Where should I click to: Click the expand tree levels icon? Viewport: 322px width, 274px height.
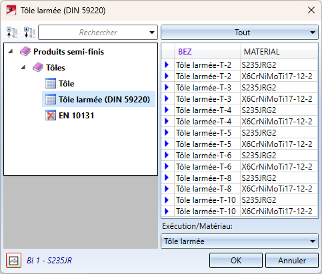click(29, 33)
